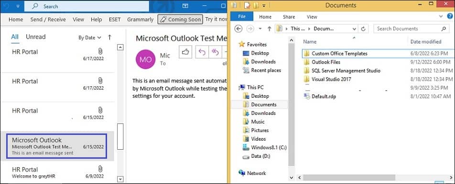Click the Outlook Search box
The width and height of the screenshot is (455, 184).
point(87,6)
